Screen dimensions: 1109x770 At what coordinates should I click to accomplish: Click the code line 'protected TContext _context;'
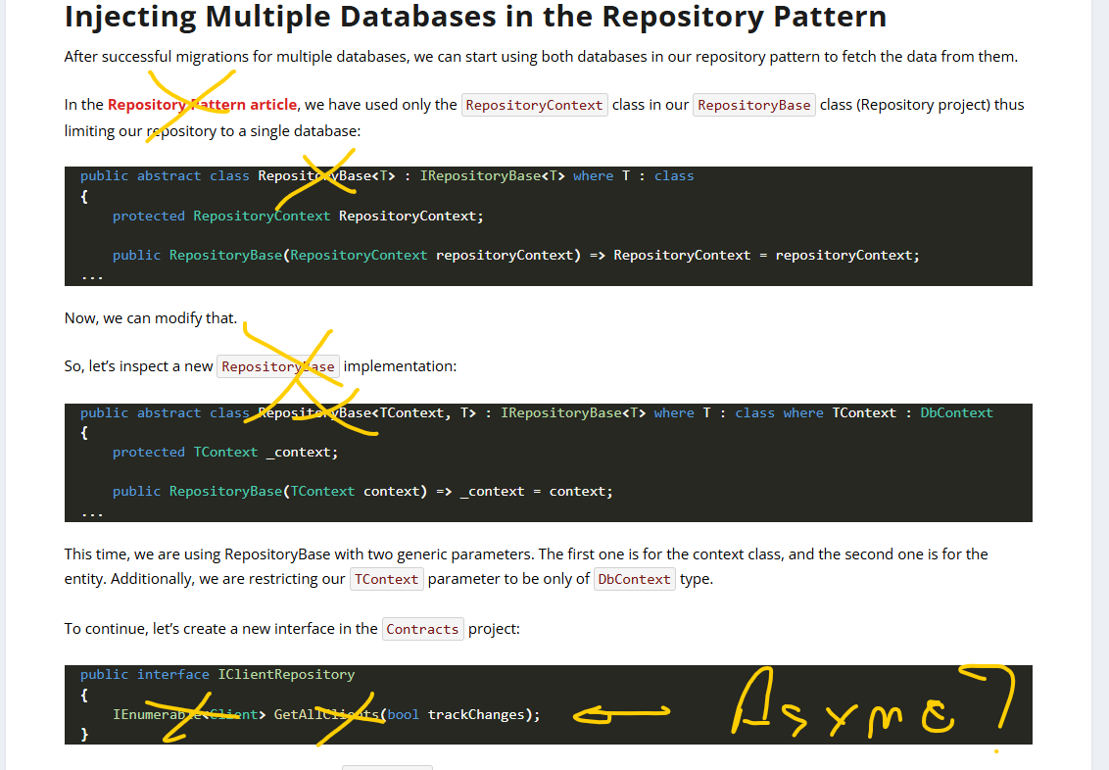225,452
